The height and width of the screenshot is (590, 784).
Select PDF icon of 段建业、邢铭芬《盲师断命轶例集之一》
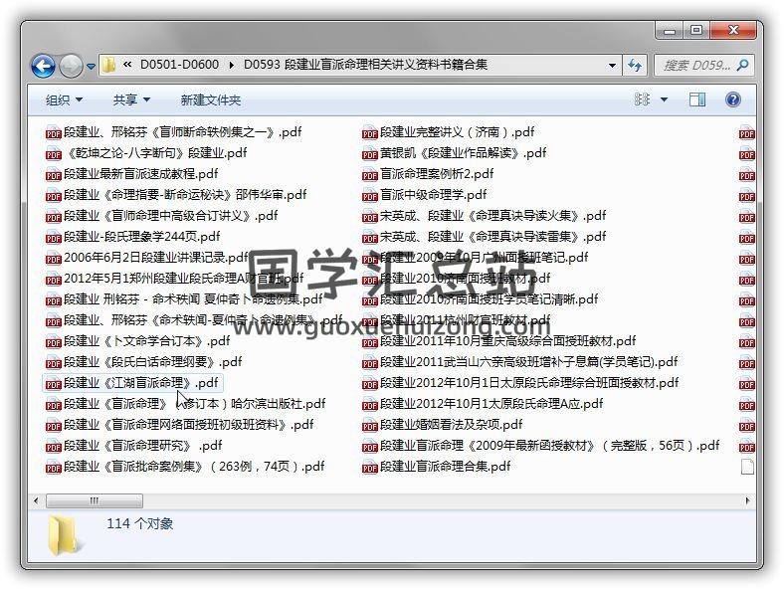pos(53,133)
